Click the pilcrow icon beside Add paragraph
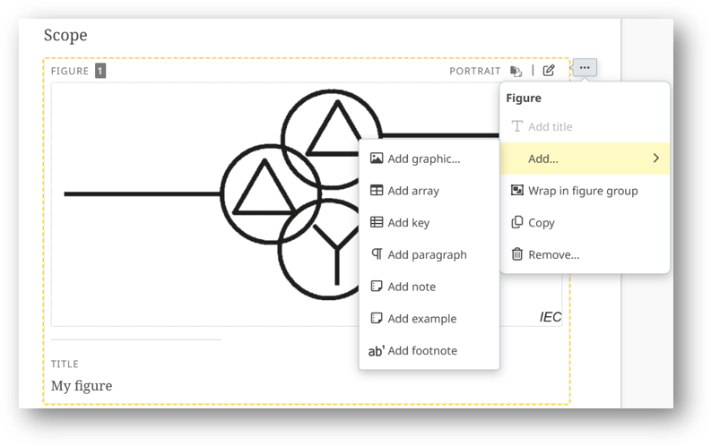Image resolution: width=711 pixels, height=446 pixels. (377, 253)
